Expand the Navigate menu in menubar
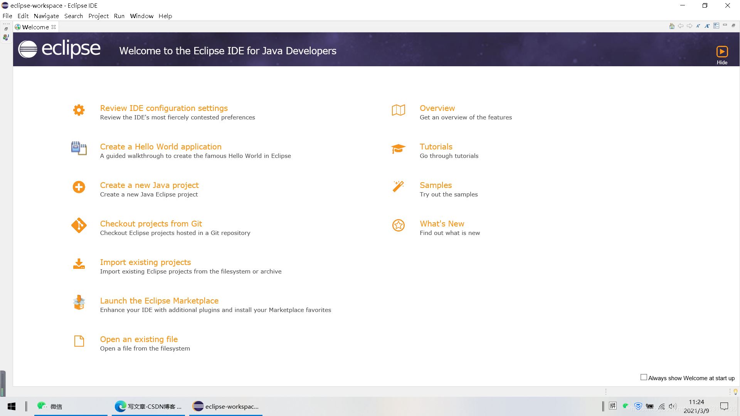 point(47,16)
